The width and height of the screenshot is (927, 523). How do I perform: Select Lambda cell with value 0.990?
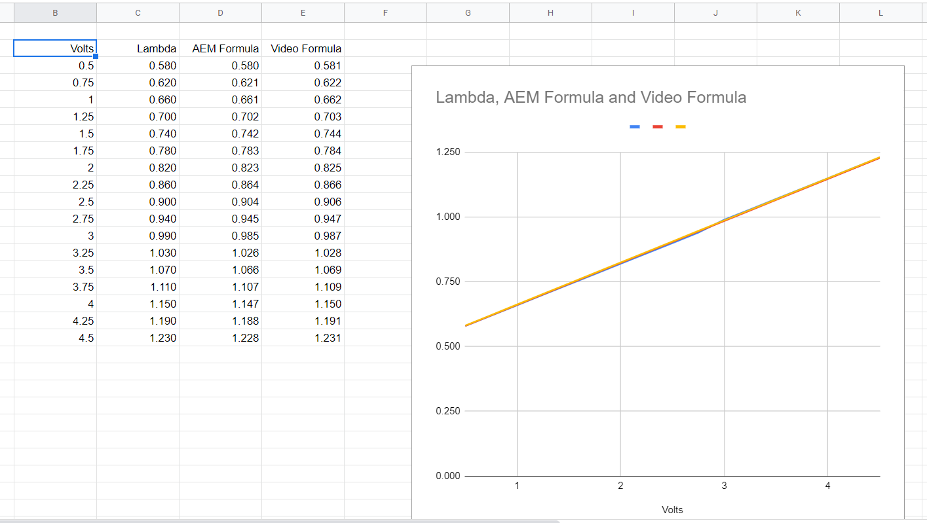[x=138, y=236]
